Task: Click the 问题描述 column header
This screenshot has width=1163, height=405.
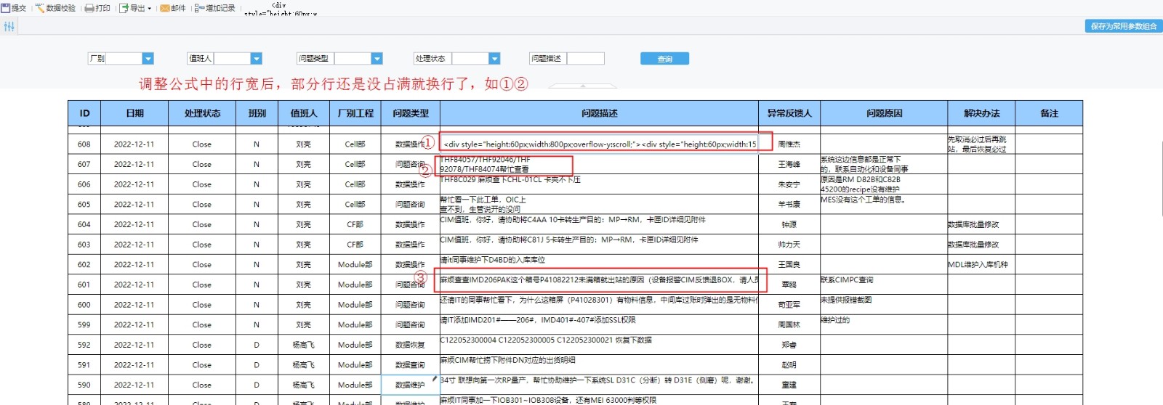Action: pos(600,113)
